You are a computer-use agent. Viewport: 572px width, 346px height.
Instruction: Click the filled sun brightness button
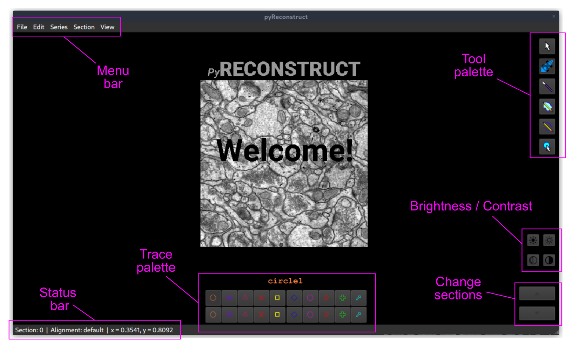tap(533, 240)
